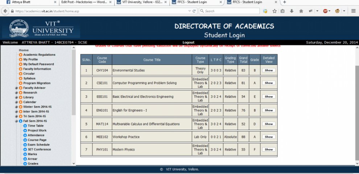Show details for ENG101 English for Engineers
Screen dimensions: 359x174
(x=269, y=110)
